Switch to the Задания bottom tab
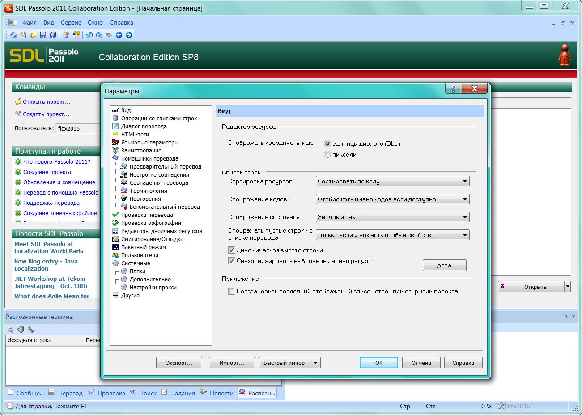582x415 pixels. (x=178, y=393)
